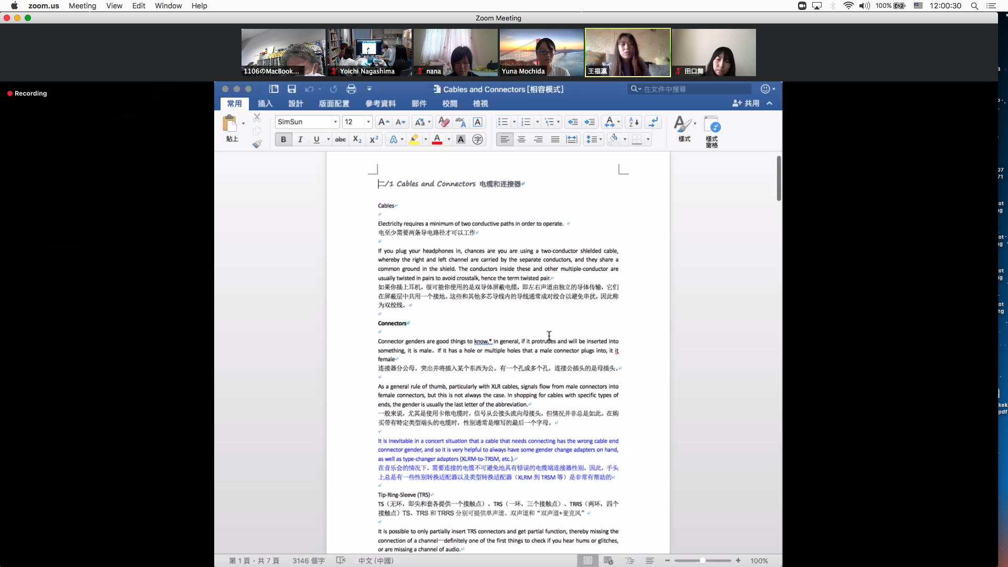Click the sort A-Z icon
This screenshot has height=567, width=1008.
634,122
